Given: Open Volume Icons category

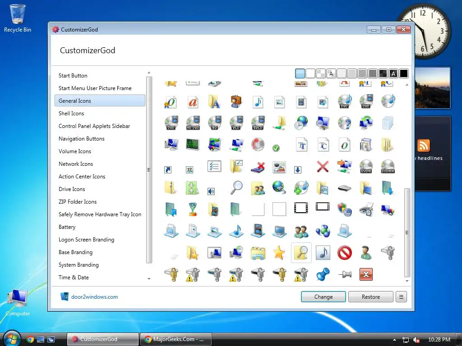Looking at the screenshot, I should [x=75, y=151].
